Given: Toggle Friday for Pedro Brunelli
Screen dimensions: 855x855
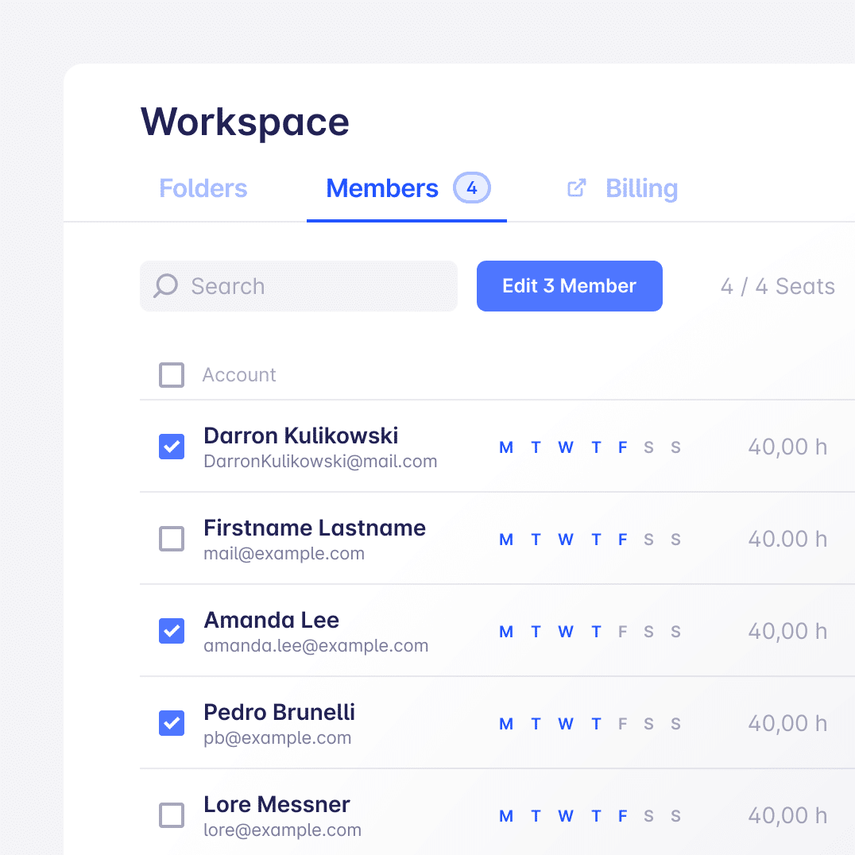Looking at the screenshot, I should [x=622, y=724].
